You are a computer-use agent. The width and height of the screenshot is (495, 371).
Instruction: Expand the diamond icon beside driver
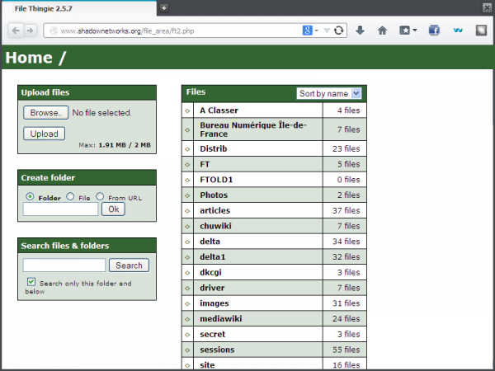tap(187, 288)
